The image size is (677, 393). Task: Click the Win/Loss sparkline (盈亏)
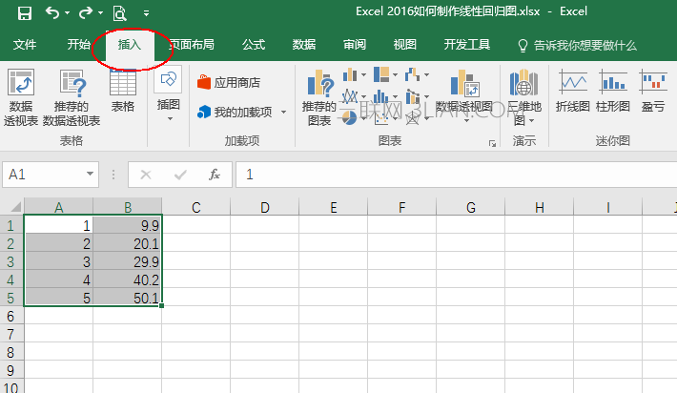click(x=653, y=93)
